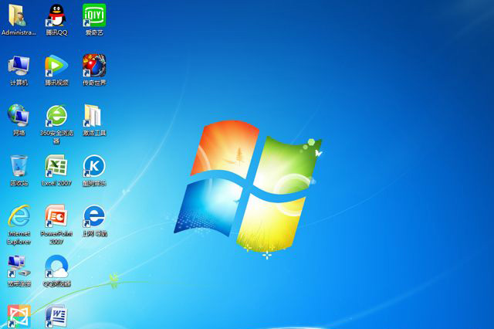Open the iQIYI green shortcut
This screenshot has width=494, height=329.
tap(94, 15)
